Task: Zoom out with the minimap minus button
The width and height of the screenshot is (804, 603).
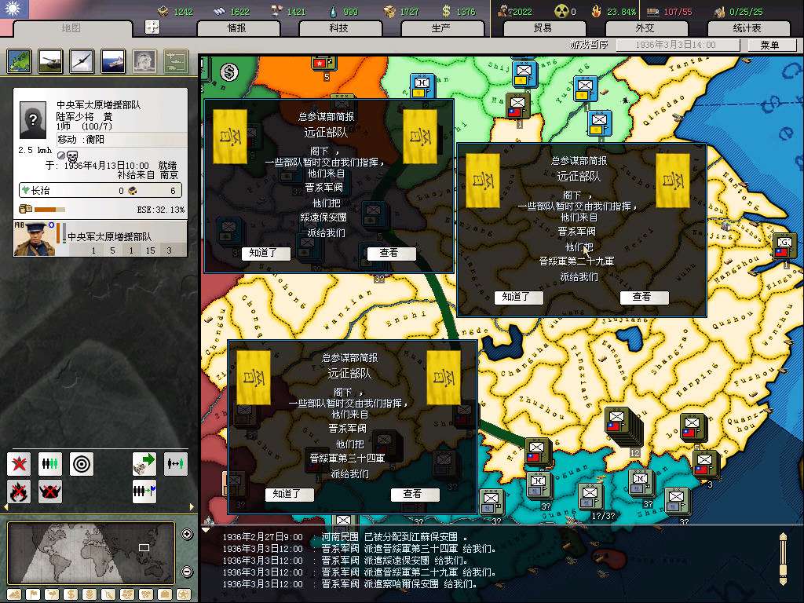Action: coord(187,572)
